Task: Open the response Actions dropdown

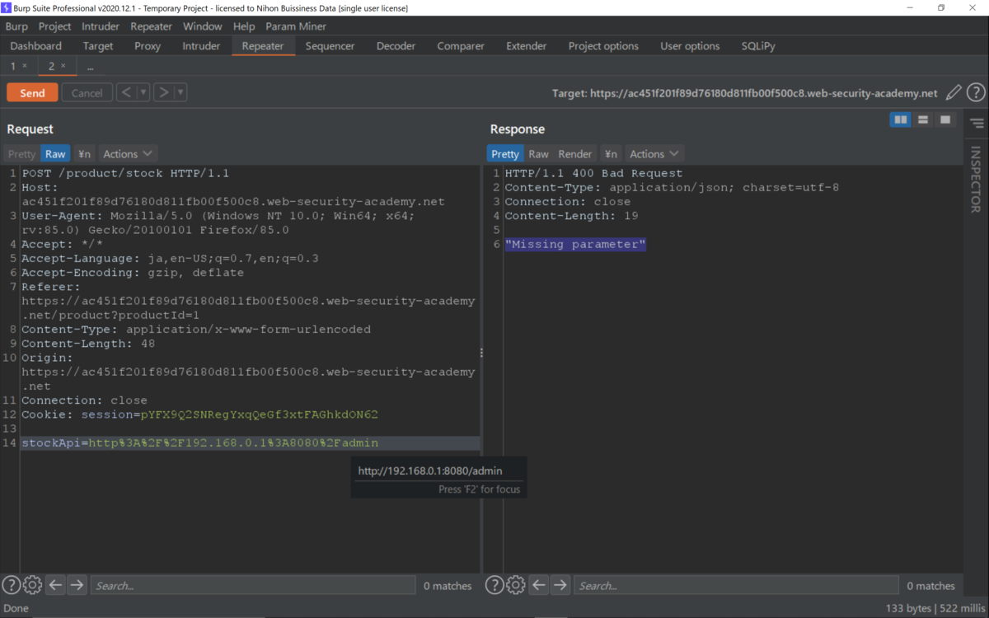Action: (654, 154)
